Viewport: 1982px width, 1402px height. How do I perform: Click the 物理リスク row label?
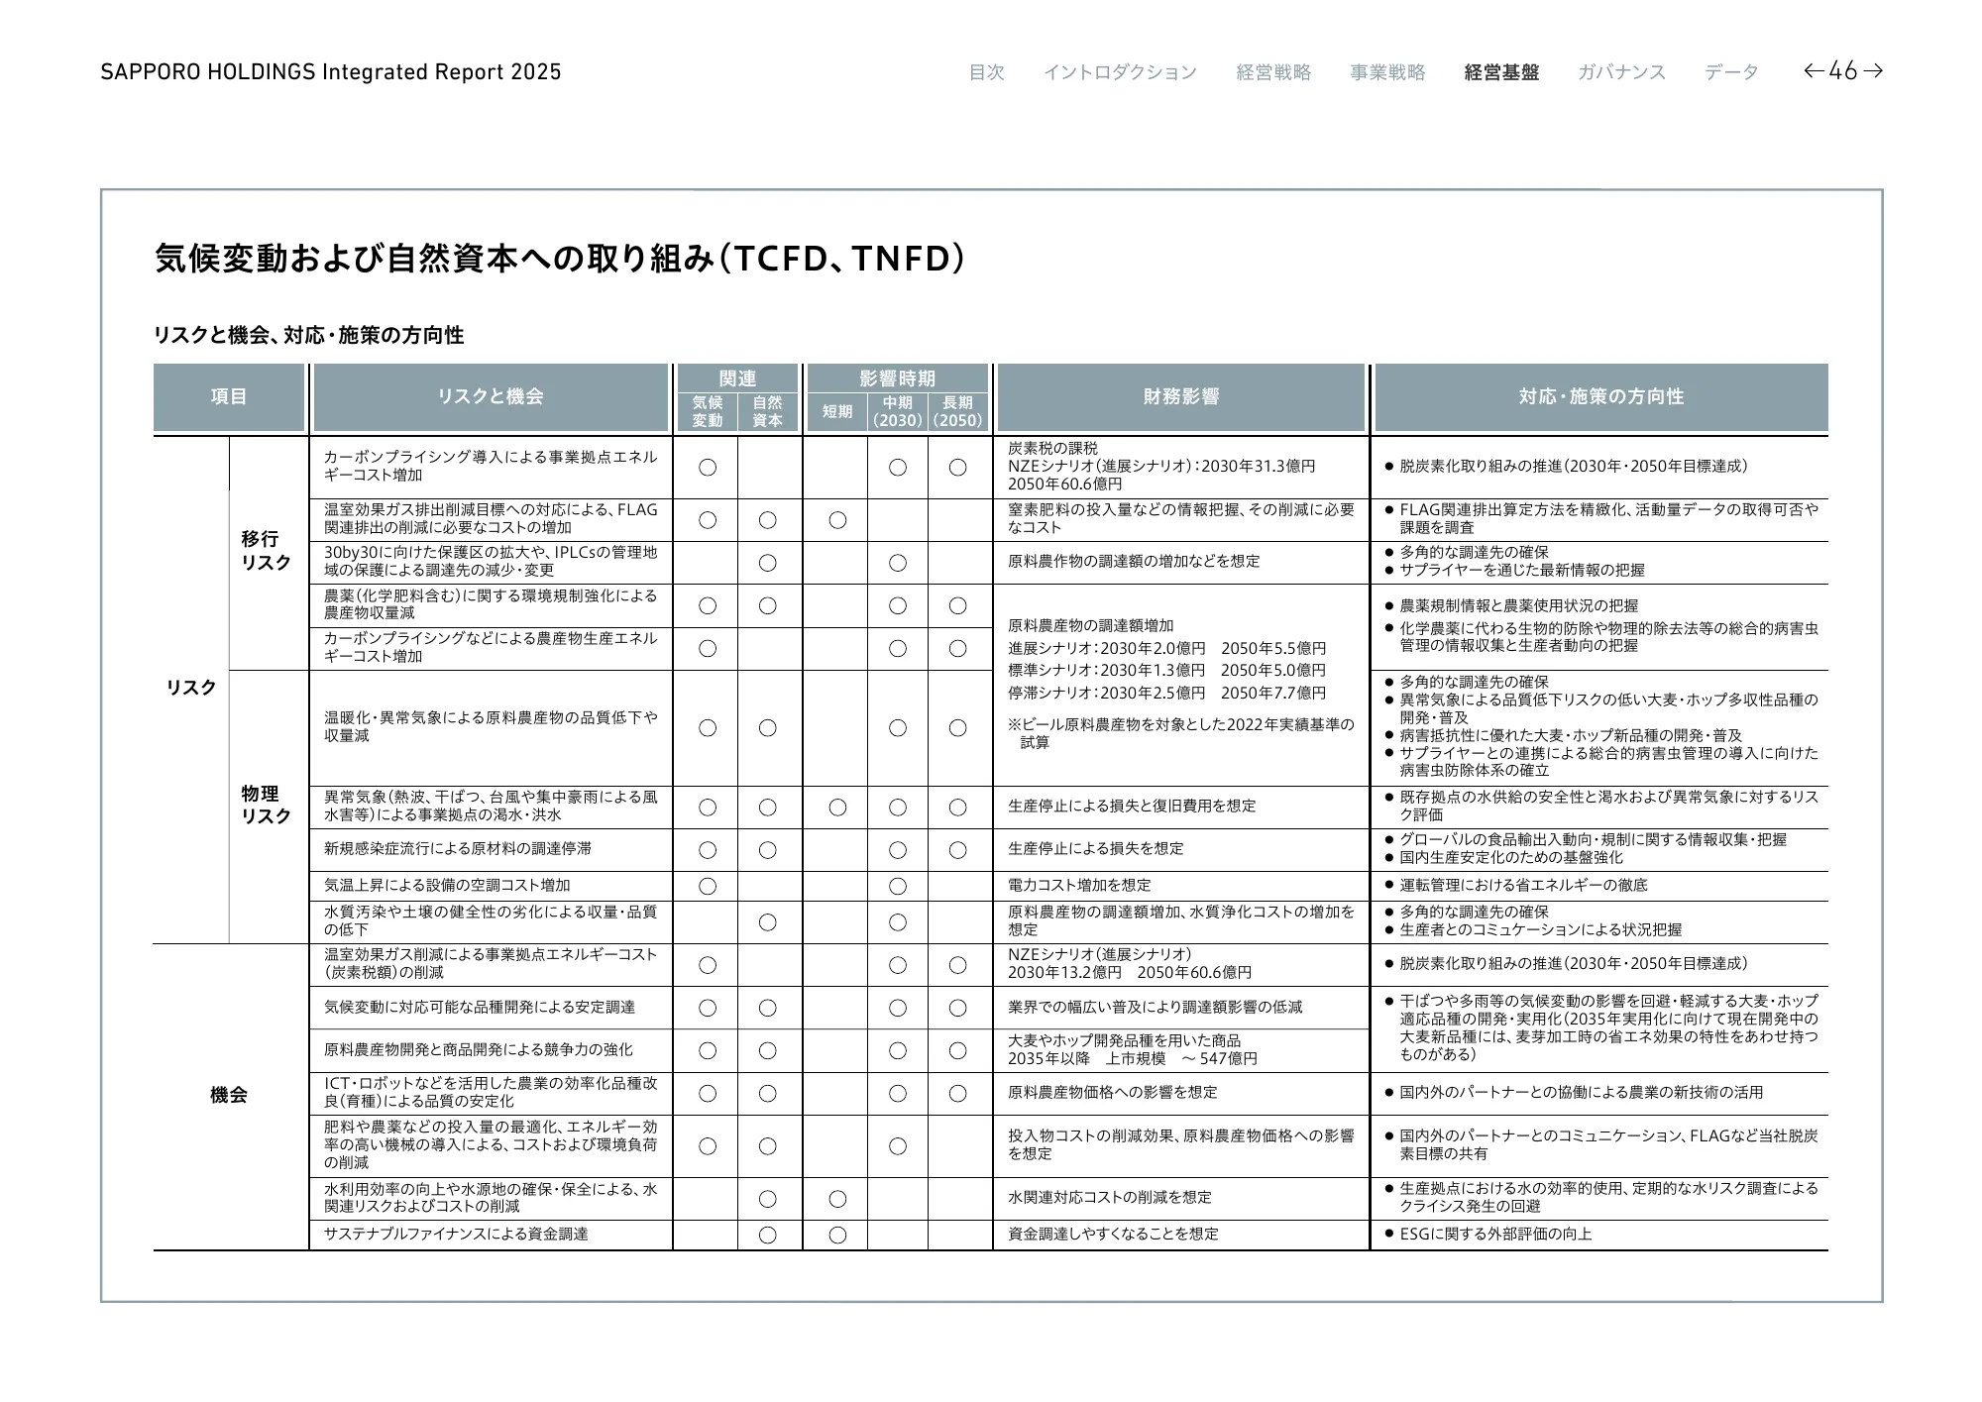tap(267, 806)
